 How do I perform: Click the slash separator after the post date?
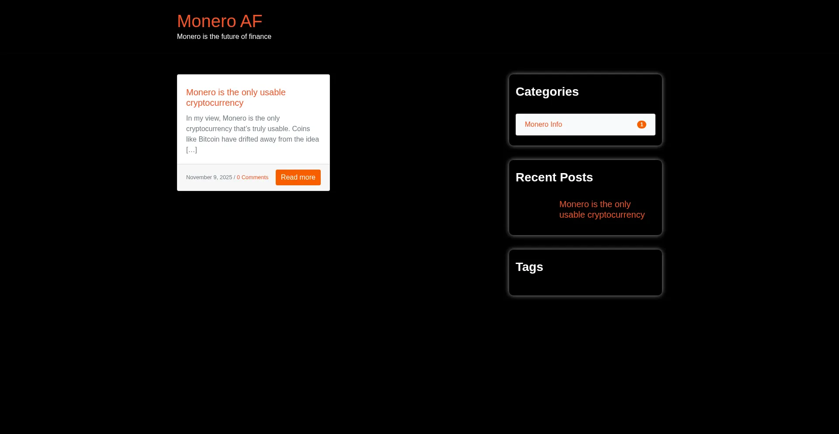coord(234,177)
